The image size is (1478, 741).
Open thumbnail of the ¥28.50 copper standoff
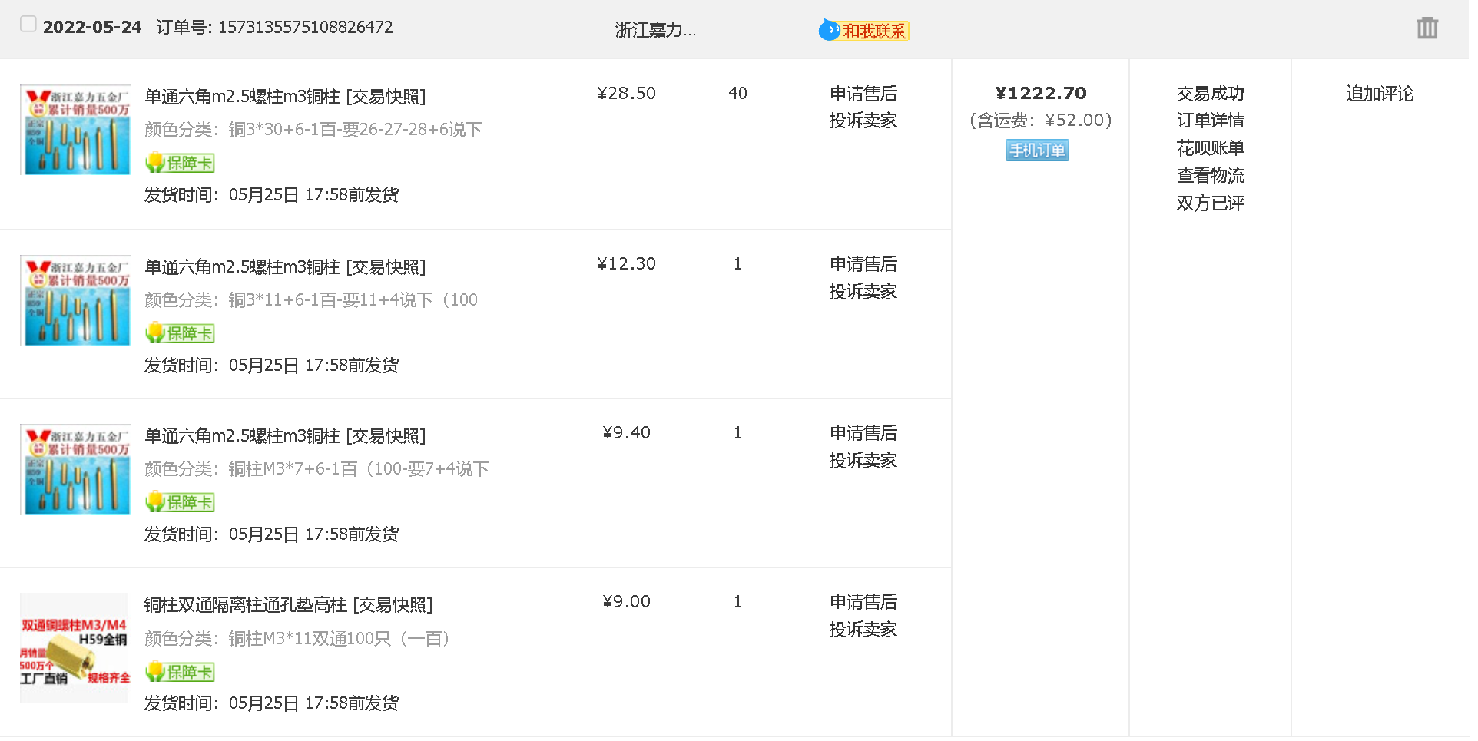pyautogui.click(x=75, y=130)
